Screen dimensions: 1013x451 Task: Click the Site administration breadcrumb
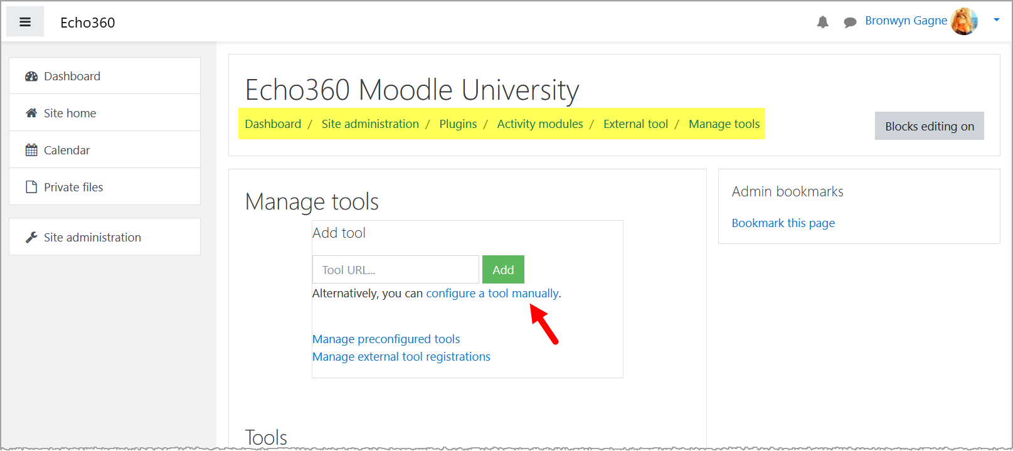[370, 124]
